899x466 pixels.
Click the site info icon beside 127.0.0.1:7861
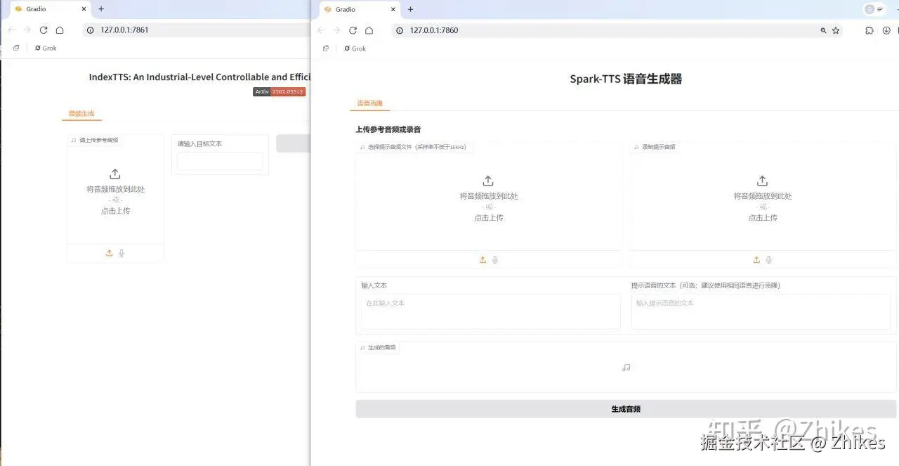pyautogui.click(x=90, y=30)
